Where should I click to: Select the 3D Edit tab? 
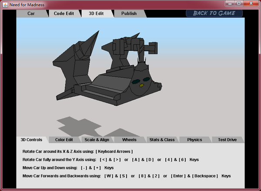click(x=96, y=13)
